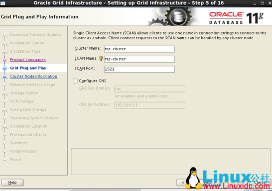
Task: Click the Operating System Groups step
Action: (x=34, y=118)
